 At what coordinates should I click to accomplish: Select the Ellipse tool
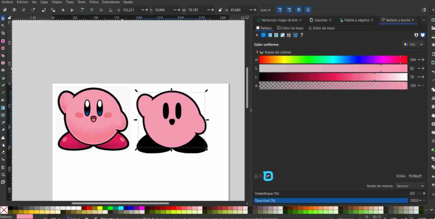(x=3, y=48)
